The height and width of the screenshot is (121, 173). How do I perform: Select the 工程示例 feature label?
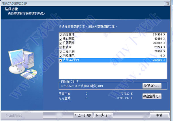click(69, 51)
